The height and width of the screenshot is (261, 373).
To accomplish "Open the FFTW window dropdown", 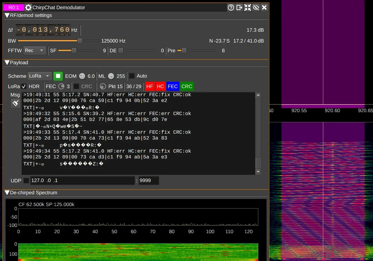I will pos(34,50).
